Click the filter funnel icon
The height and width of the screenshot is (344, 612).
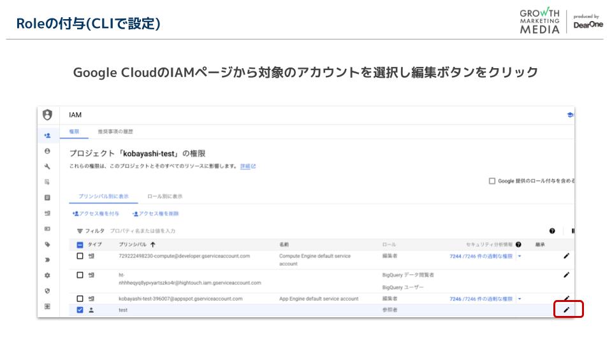click(x=80, y=231)
